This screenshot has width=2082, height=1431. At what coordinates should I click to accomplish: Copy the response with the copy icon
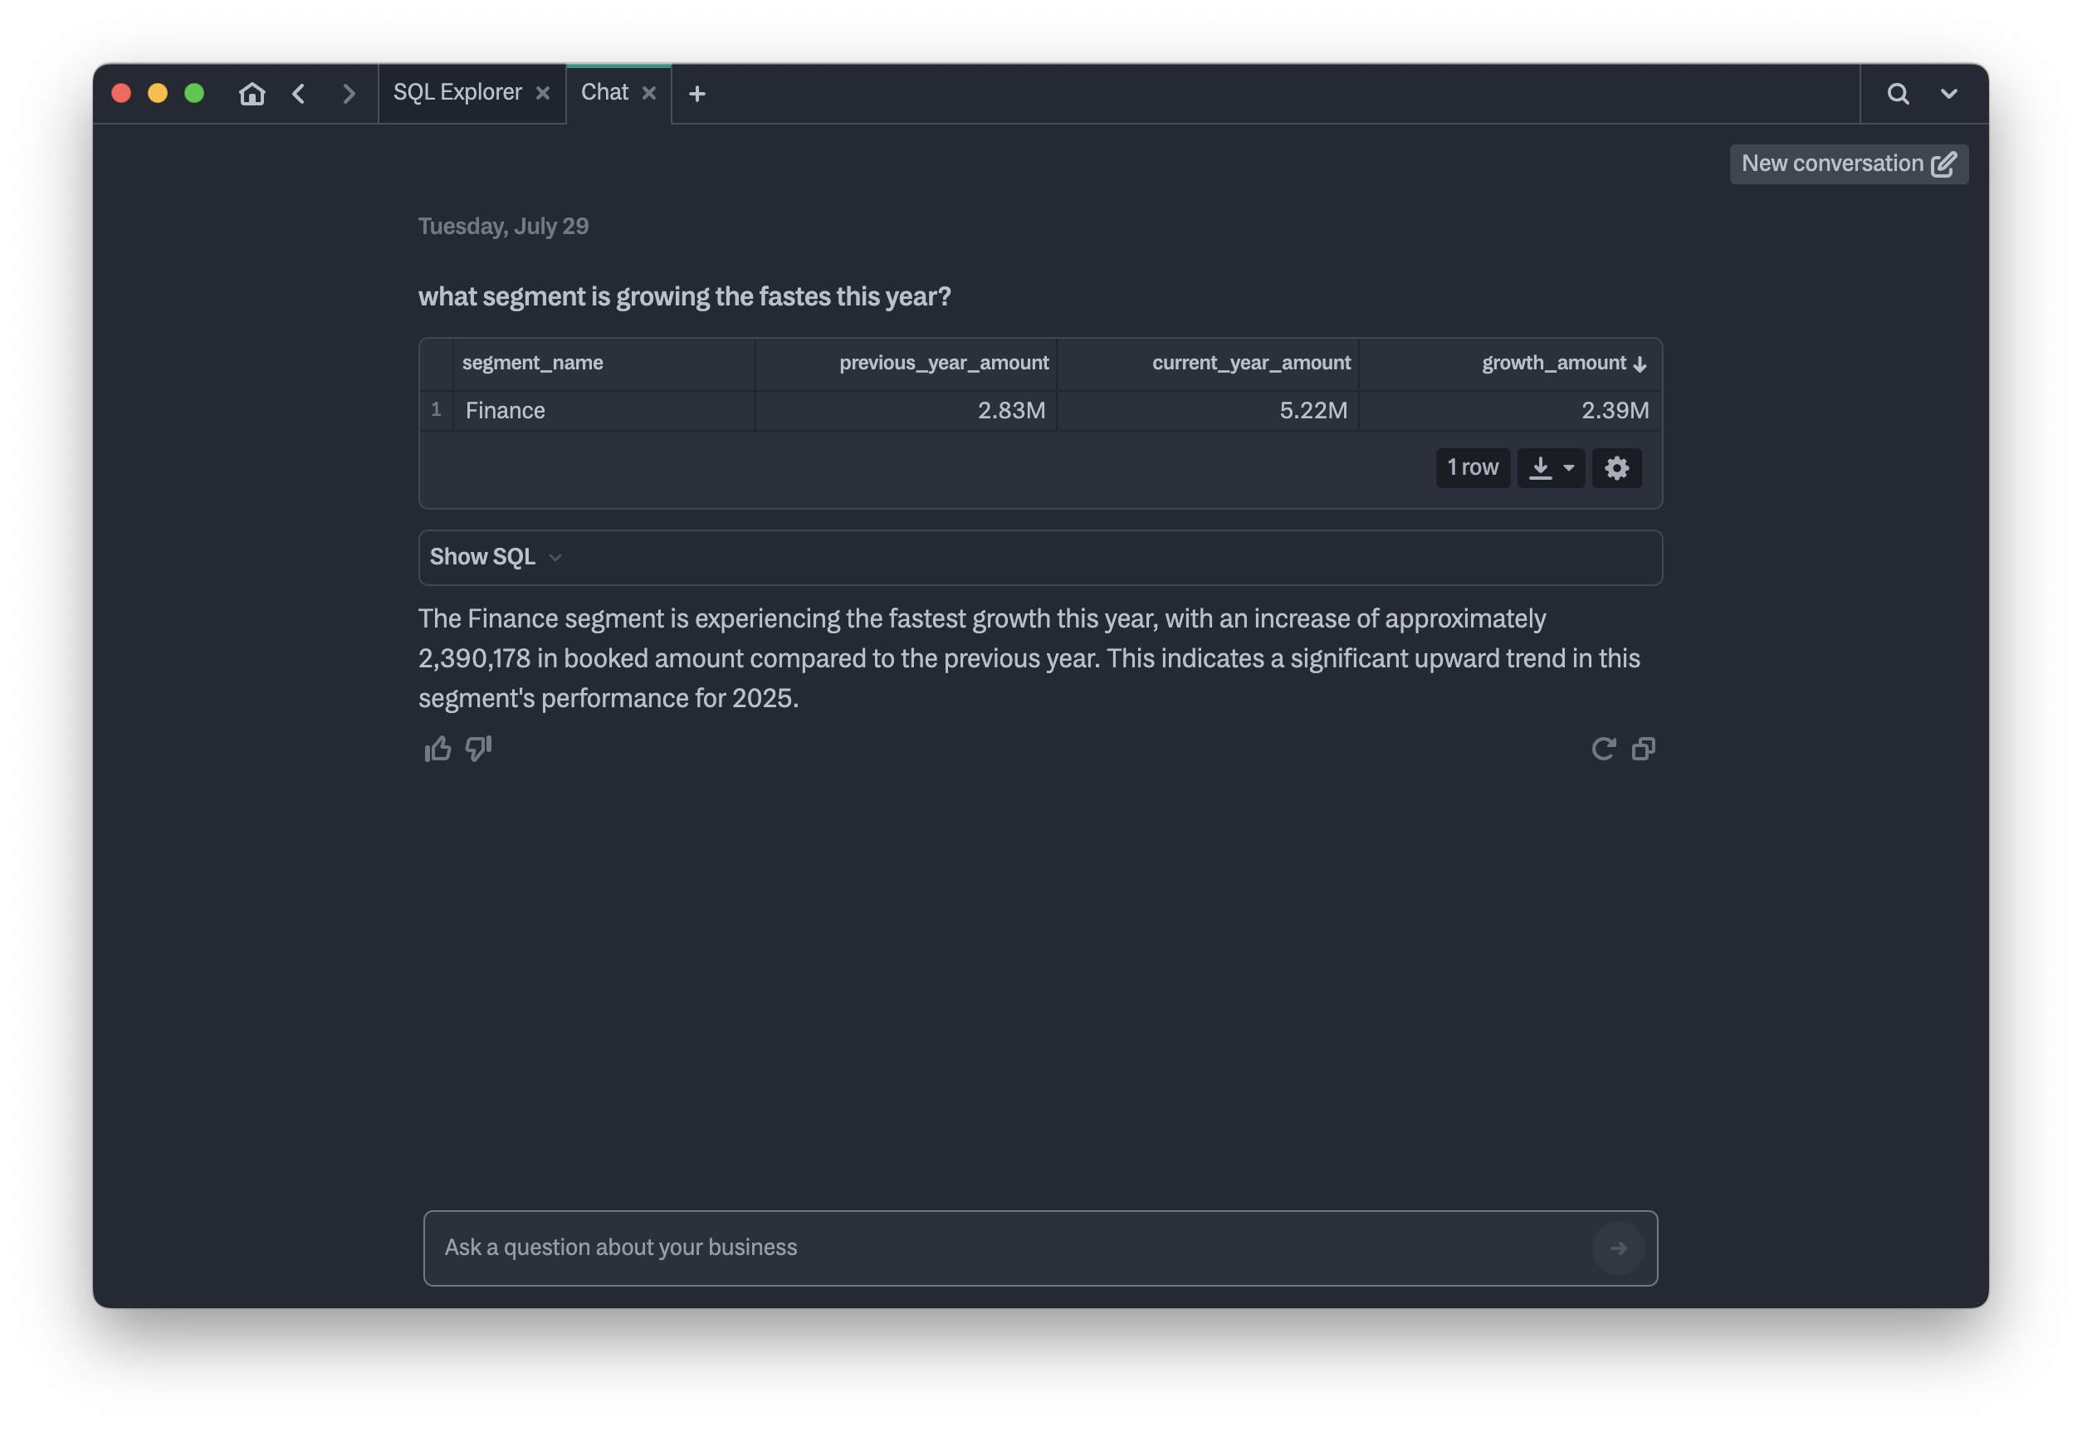tap(1644, 749)
